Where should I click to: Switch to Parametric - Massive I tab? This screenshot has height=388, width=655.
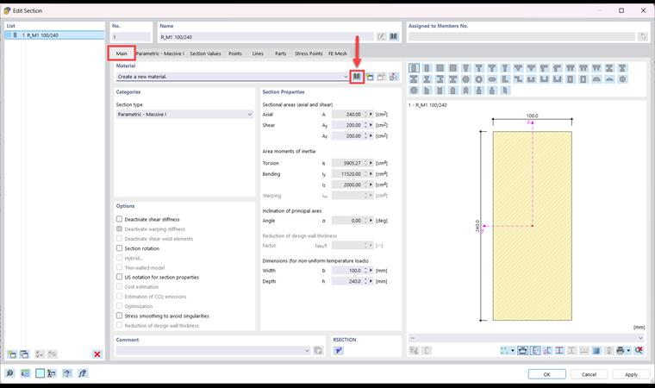pyautogui.click(x=160, y=53)
